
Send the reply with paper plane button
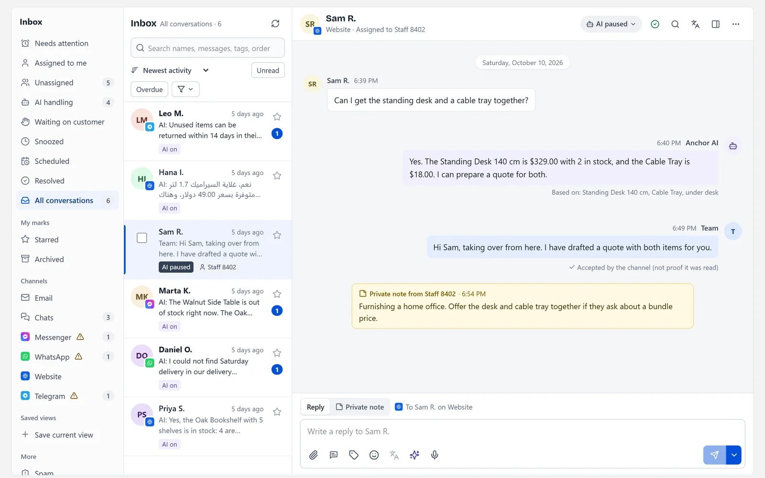click(714, 455)
